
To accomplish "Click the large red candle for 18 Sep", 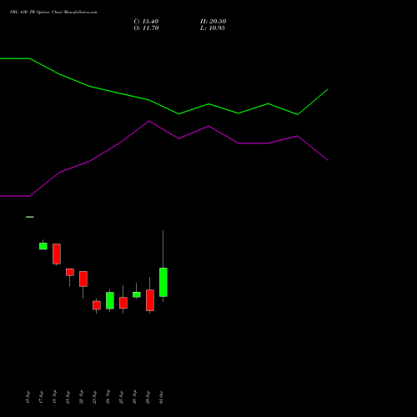I will click(x=57, y=254).
